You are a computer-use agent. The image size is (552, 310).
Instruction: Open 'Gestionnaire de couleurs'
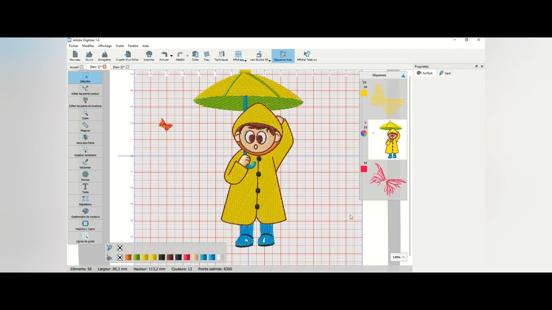click(x=85, y=213)
